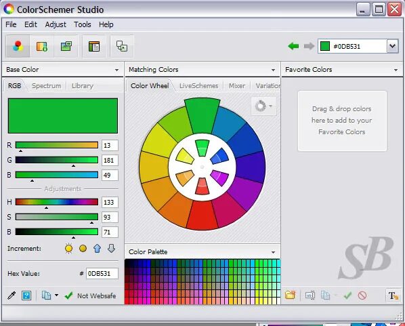Click the brightness value field showing 71
This screenshot has height=326, width=405.
point(110,232)
